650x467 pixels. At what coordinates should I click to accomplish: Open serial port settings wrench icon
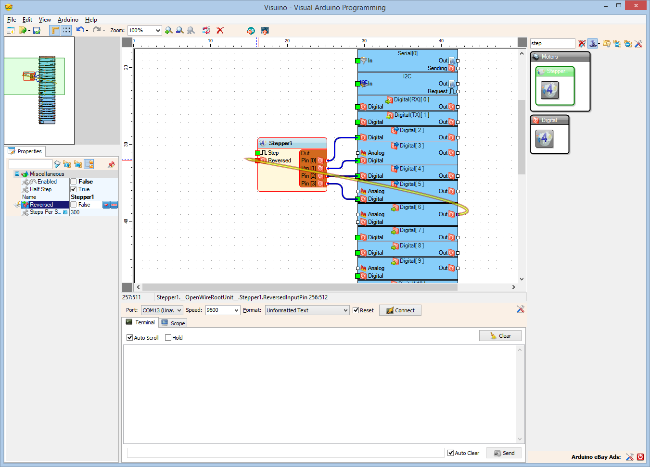[520, 309]
